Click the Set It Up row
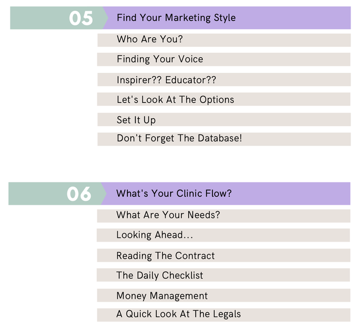Image resolution: width=362 pixels, height=335 pixels. tap(224, 120)
